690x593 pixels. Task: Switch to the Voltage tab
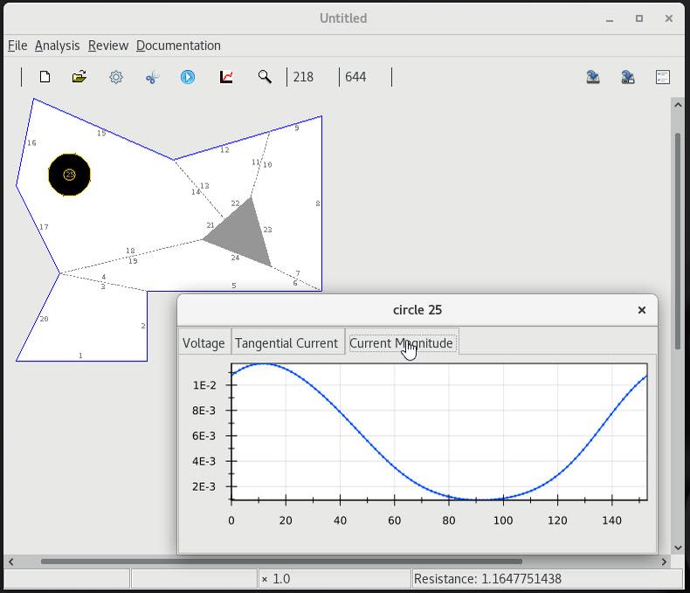(204, 343)
